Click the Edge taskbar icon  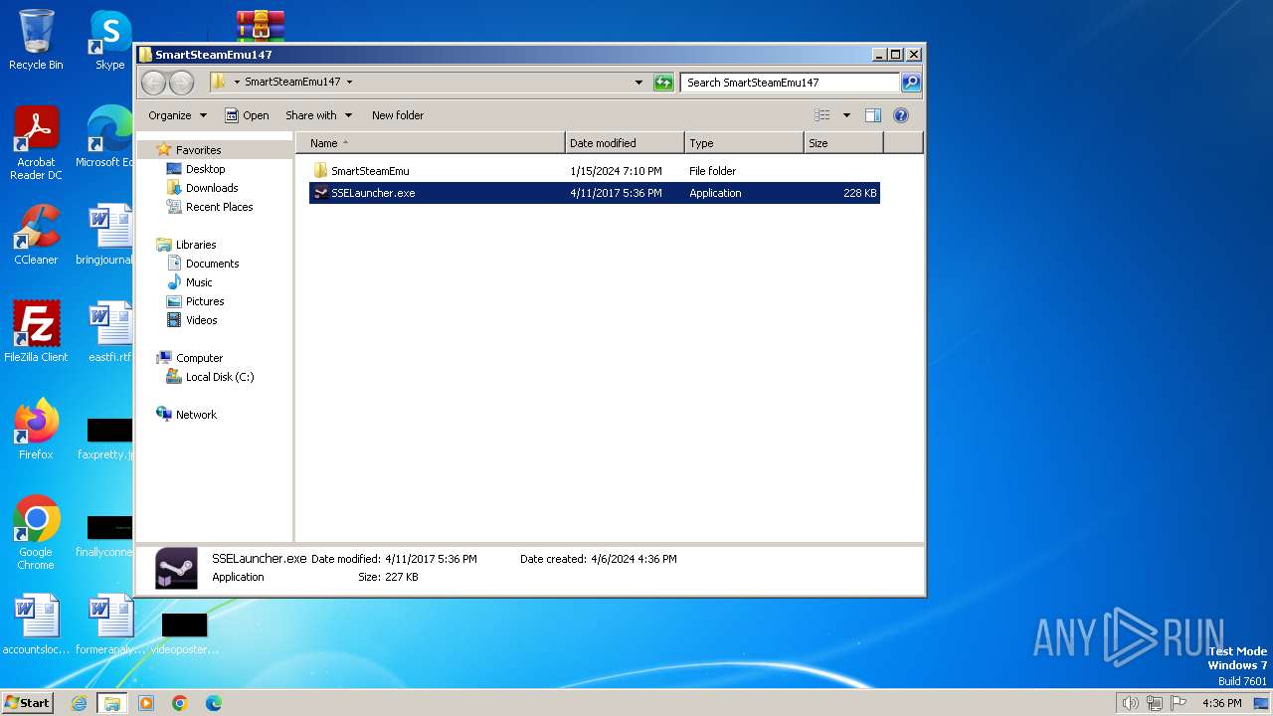[x=213, y=703]
